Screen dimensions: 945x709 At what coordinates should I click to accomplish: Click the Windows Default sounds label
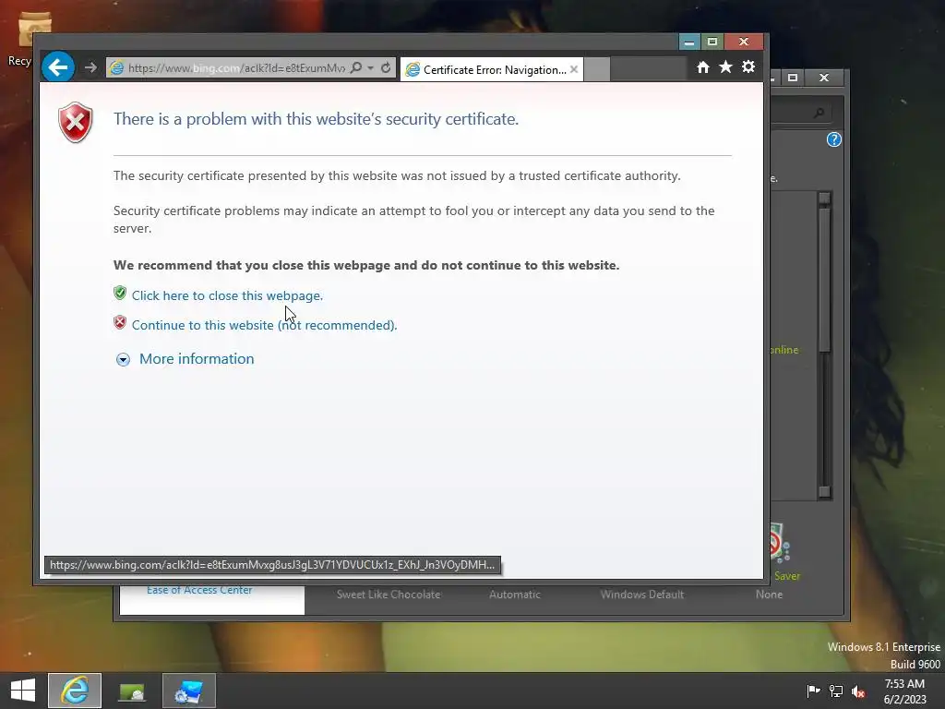click(642, 595)
